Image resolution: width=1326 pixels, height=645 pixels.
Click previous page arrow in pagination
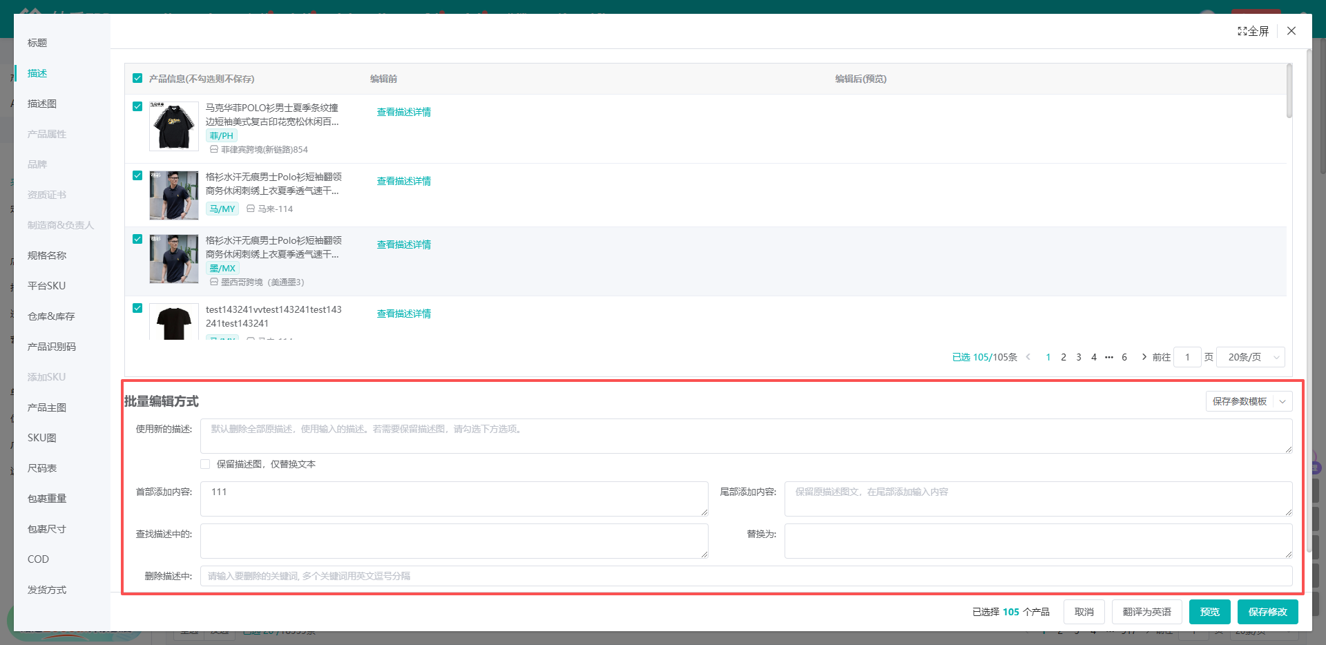click(x=1028, y=357)
